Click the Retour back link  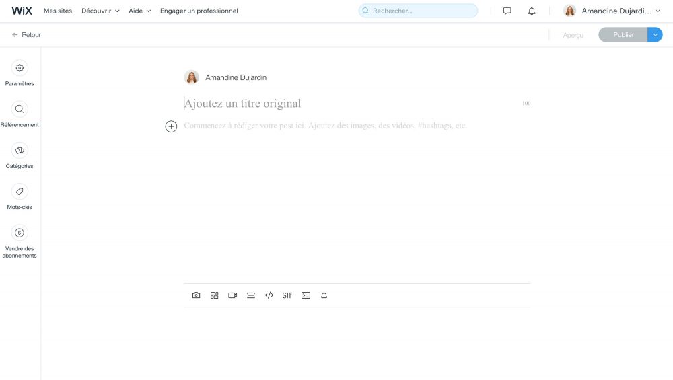[x=27, y=35]
